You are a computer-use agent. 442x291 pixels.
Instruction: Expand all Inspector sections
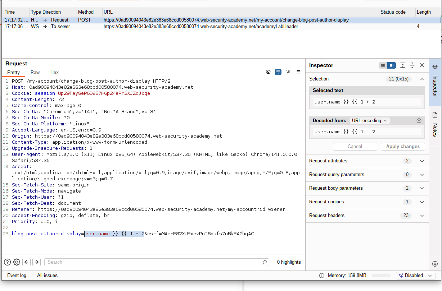(402, 65)
